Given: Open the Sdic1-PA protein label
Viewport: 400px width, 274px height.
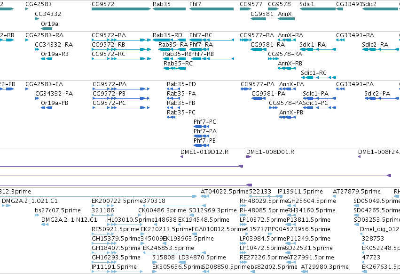Looking at the screenshot, I should point(315,94).
